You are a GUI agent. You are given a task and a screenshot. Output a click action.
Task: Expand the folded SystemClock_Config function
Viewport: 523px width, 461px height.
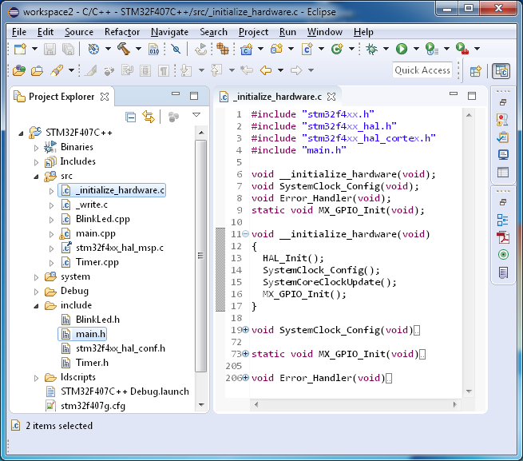coord(244,330)
